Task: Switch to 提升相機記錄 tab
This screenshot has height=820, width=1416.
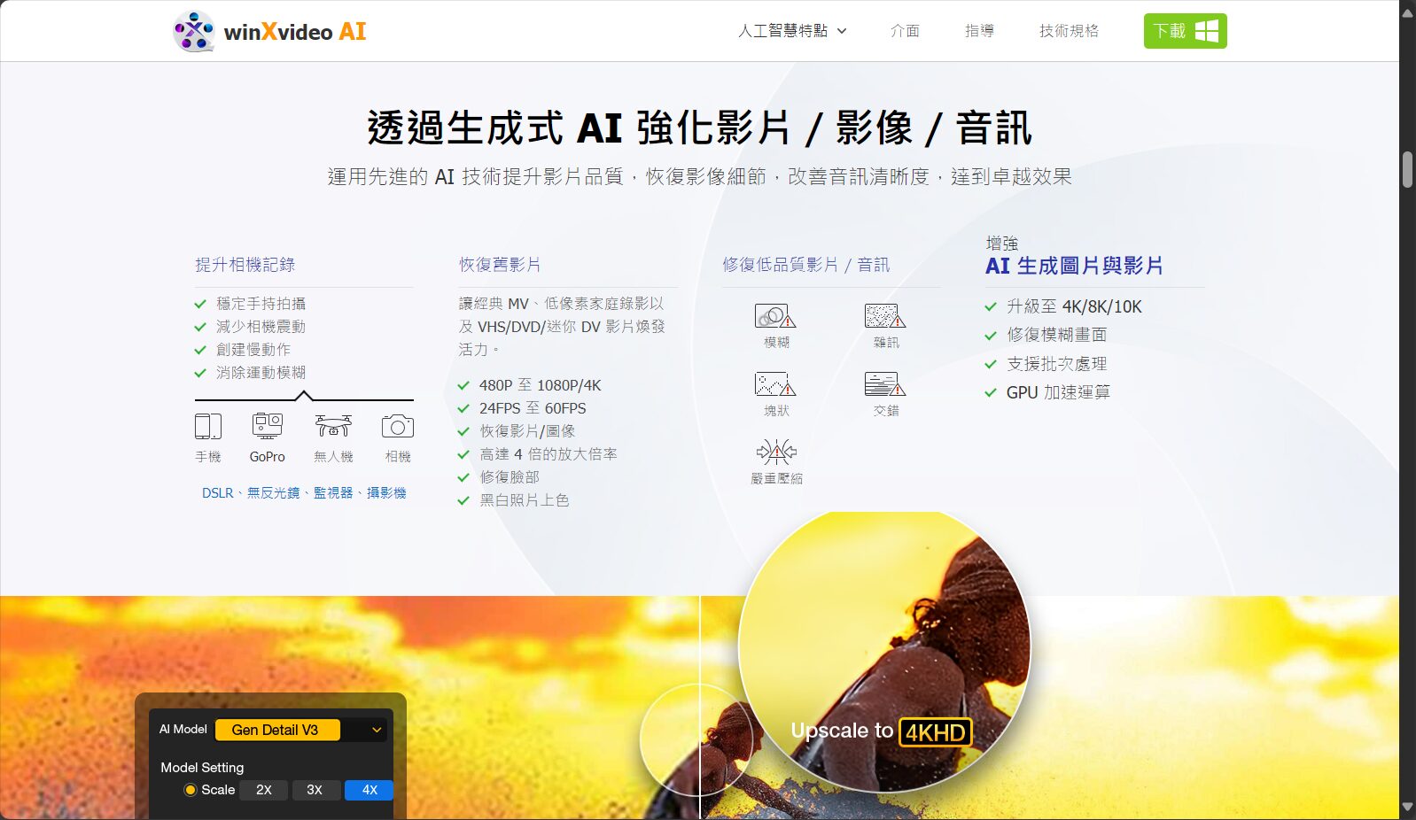Action: pos(245,265)
